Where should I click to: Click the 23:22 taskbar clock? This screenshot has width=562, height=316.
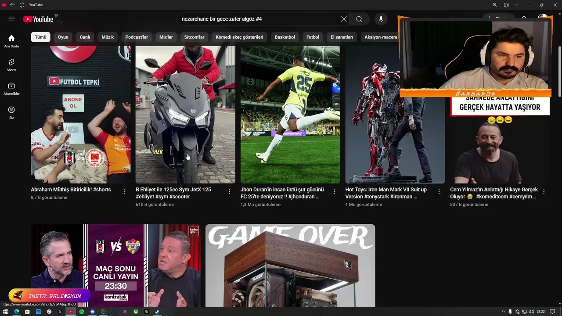point(541,312)
